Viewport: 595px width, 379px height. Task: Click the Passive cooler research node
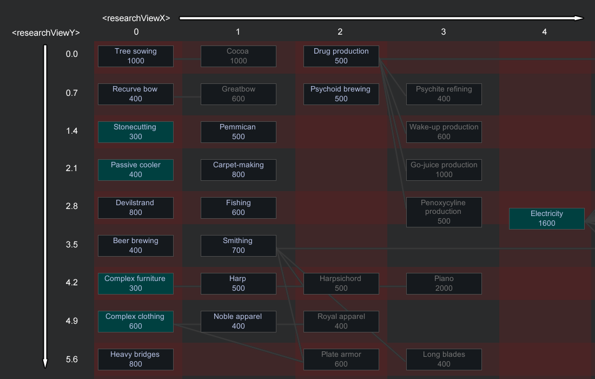136,170
